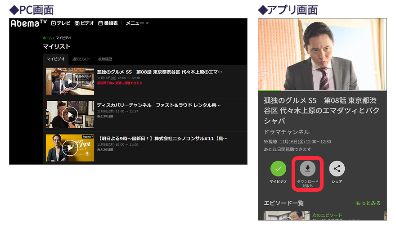Viewport: 396px width, 225px height.
Task: Play the ディスカバリーチャンネル video thumbnail
Action: [x=70, y=115]
